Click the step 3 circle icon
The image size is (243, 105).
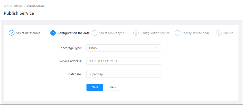coord(95,33)
